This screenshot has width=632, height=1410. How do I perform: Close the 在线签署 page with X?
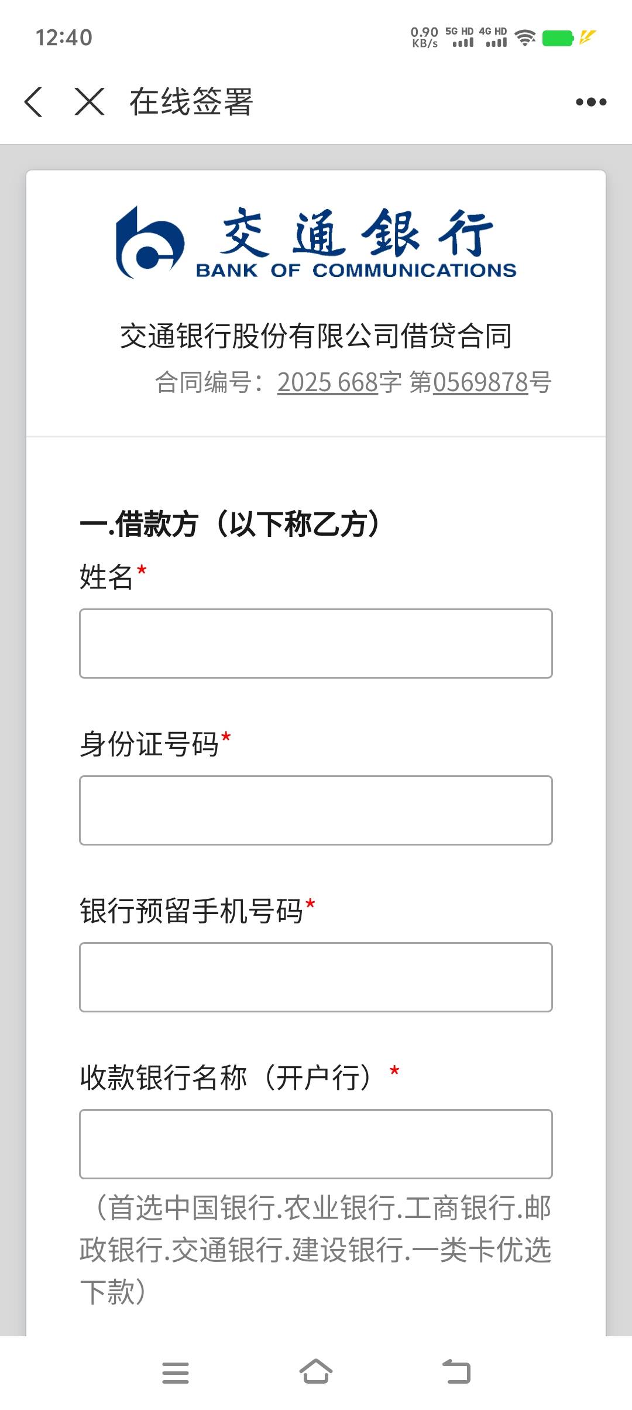tap(90, 102)
